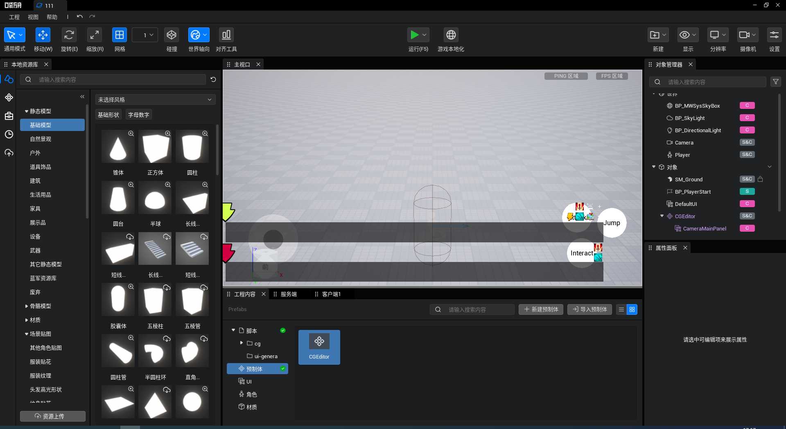
Task: Select the CGEditor prefab tile
Action: click(319, 347)
